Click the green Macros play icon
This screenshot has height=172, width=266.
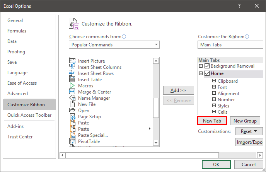pyautogui.click(x=72, y=86)
